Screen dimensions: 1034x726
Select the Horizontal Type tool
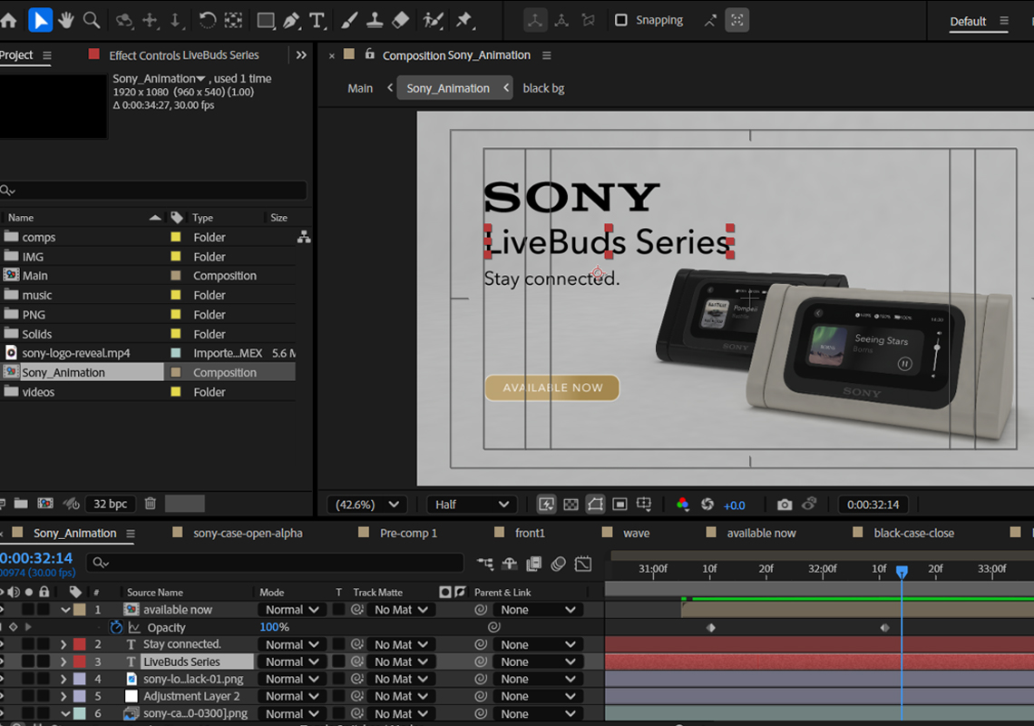(317, 20)
